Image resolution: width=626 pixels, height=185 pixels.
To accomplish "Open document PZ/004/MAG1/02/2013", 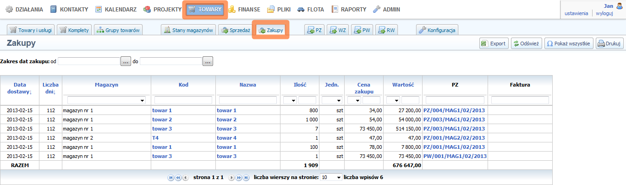I will [x=454, y=110].
